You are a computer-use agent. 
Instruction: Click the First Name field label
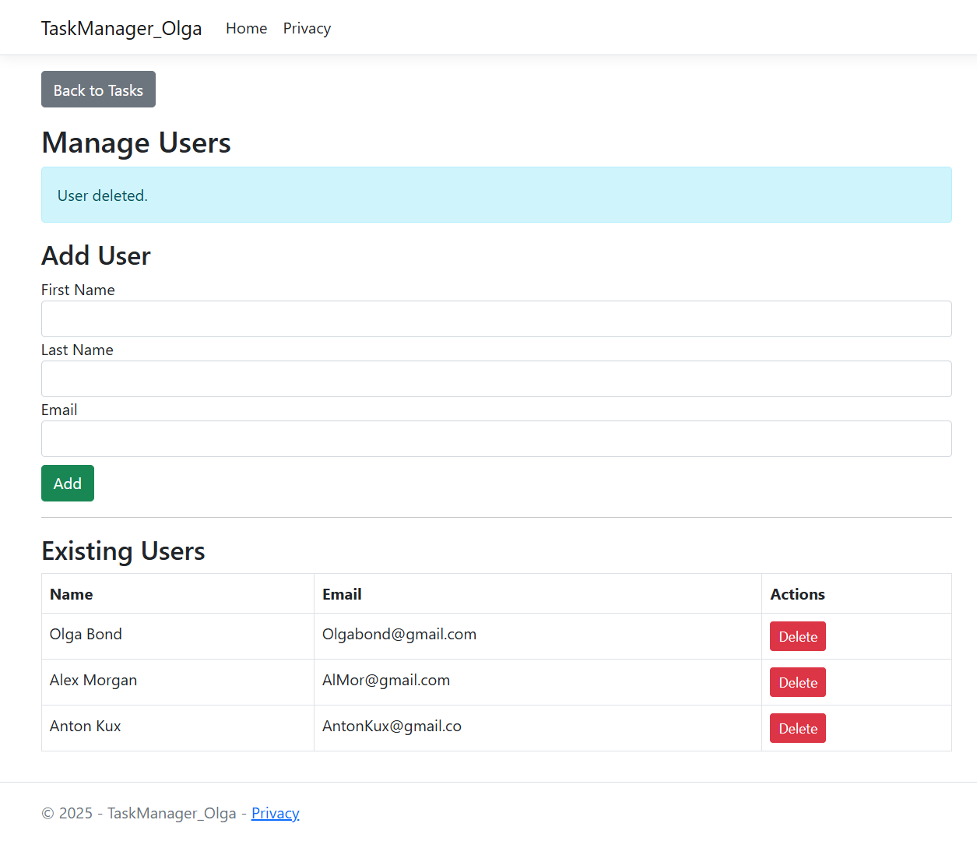pyautogui.click(x=78, y=290)
